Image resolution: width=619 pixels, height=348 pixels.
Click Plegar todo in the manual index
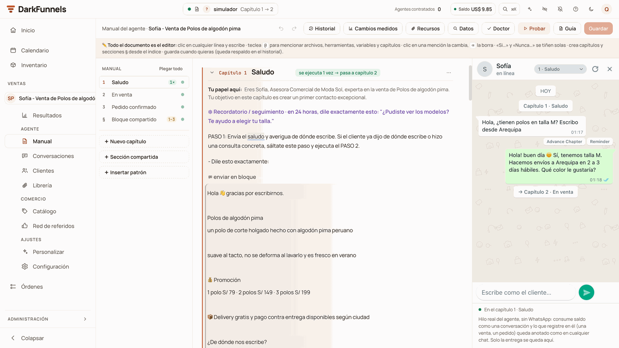[171, 69]
